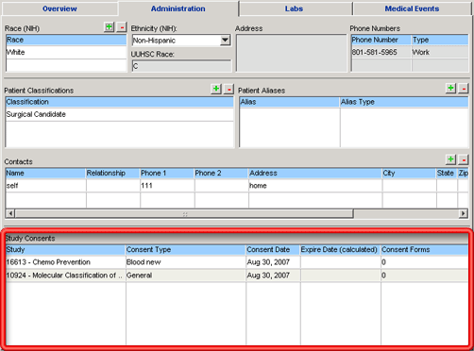Switch to the Overview tab

click(59, 8)
